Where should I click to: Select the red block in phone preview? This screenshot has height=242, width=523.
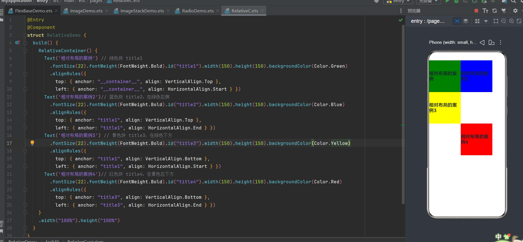pyautogui.click(x=476, y=139)
